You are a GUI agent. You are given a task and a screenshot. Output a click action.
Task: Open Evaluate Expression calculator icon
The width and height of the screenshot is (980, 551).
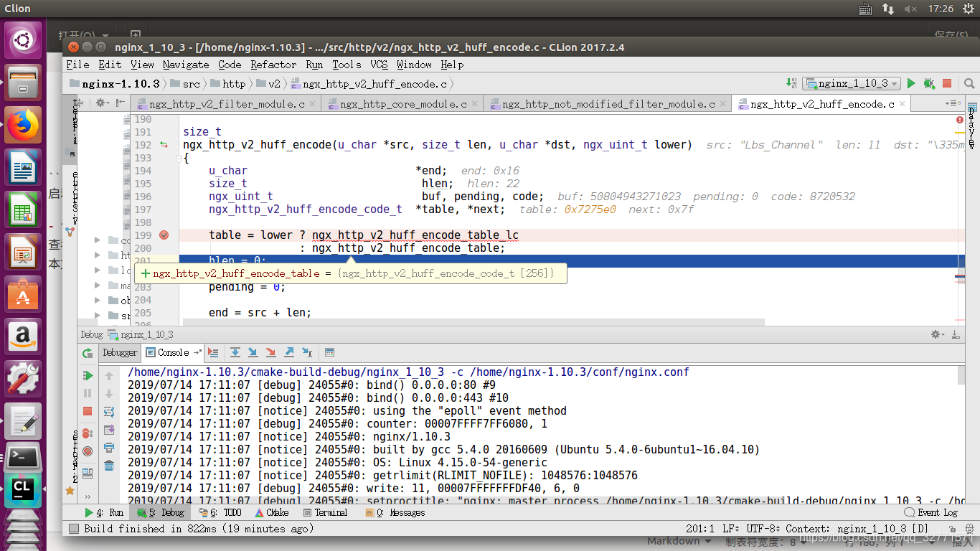(329, 352)
